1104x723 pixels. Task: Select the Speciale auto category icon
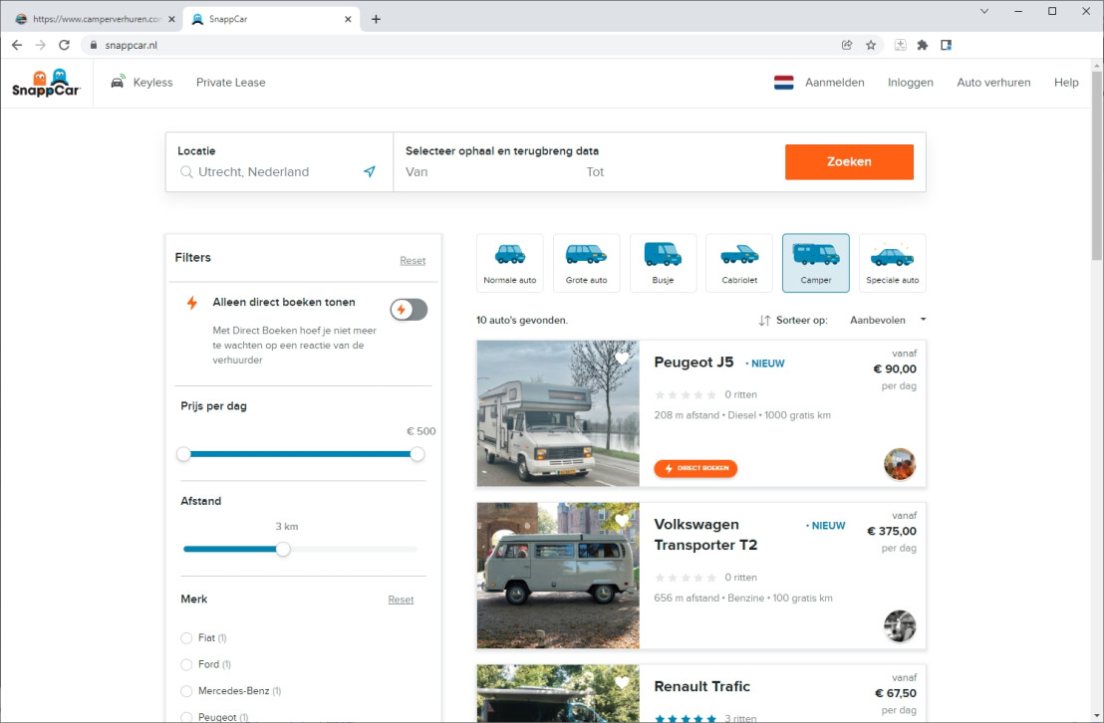coord(892,262)
